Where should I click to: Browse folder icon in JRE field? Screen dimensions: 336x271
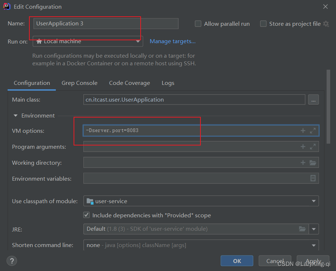click(302, 229)
